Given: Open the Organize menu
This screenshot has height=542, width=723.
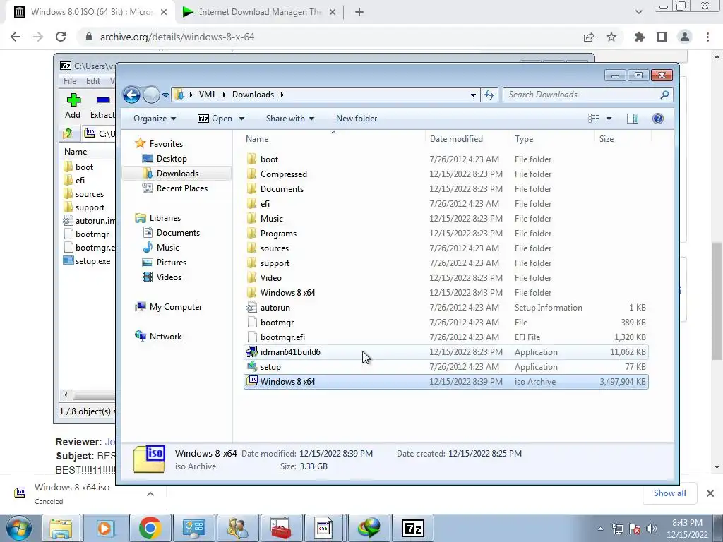Looking at the screenshot, I should coord(155,119).
